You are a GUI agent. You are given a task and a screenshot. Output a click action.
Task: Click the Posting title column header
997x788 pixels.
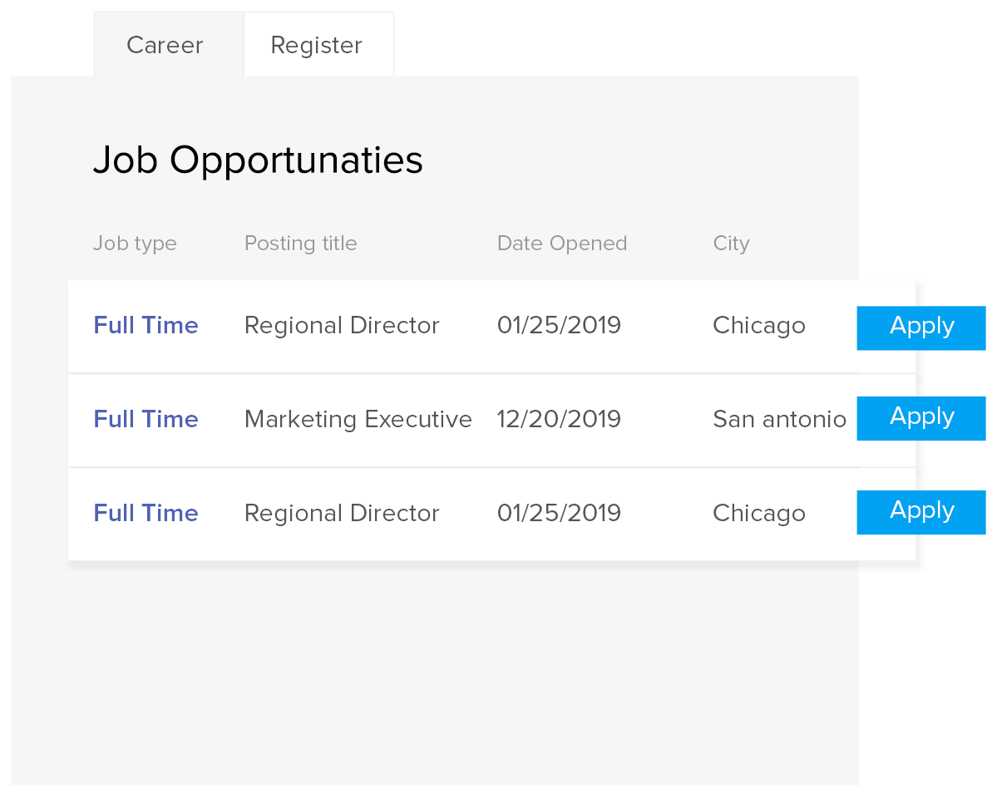(300, 244)
